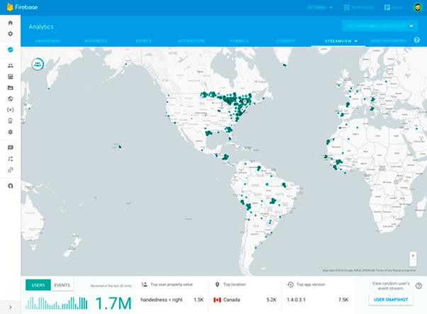Image resolution: width=427 pixels, height=314 pixels.
Task: Click the USER SNAPSHOT button
Action: pos(391,301)
